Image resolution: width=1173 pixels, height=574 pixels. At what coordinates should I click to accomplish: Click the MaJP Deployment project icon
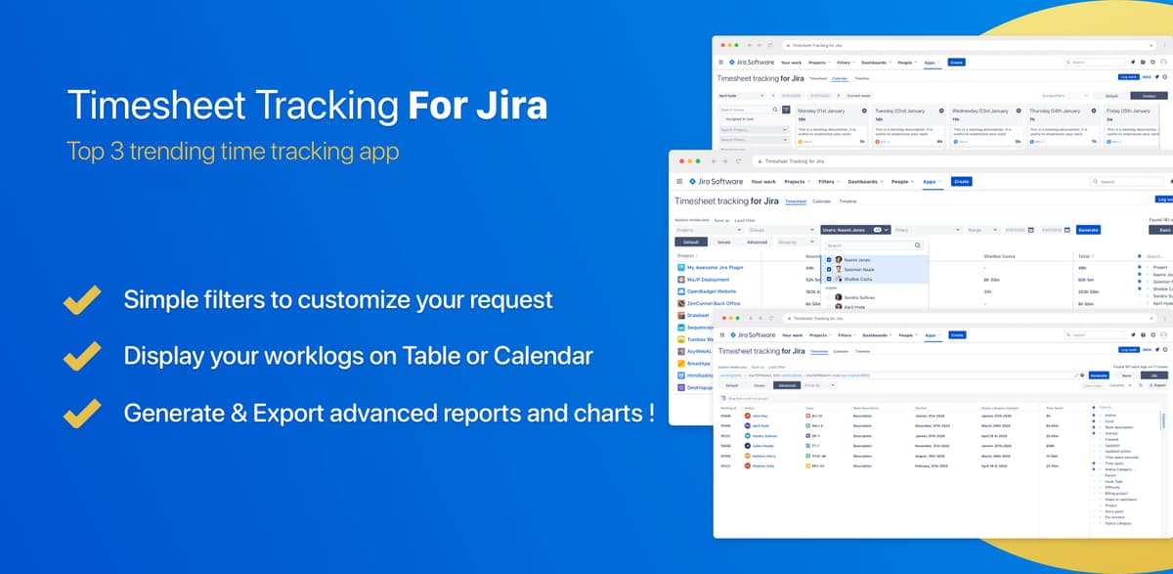click(x=680, y=280)
